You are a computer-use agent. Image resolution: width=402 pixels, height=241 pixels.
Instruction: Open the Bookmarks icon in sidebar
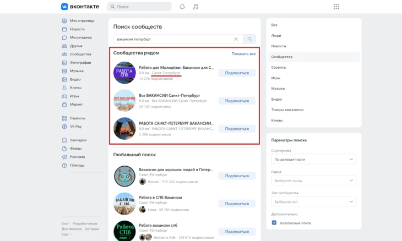click(64, 140)
